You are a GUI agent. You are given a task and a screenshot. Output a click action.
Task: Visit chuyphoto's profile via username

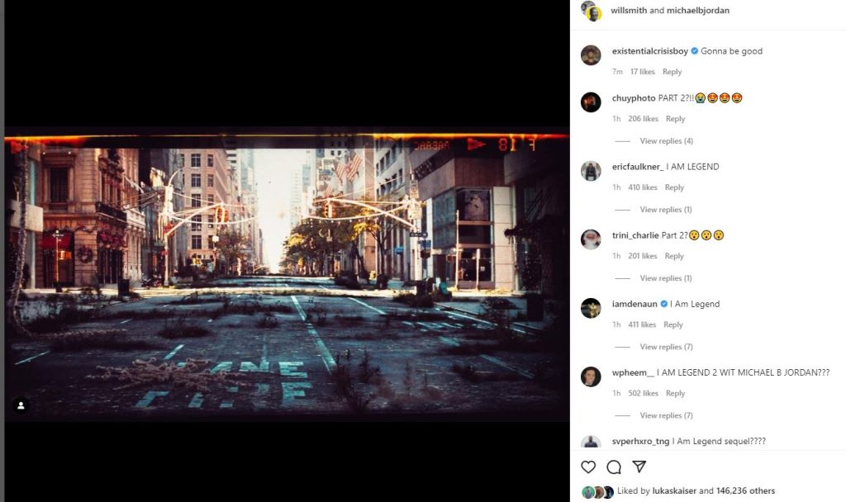634,98
